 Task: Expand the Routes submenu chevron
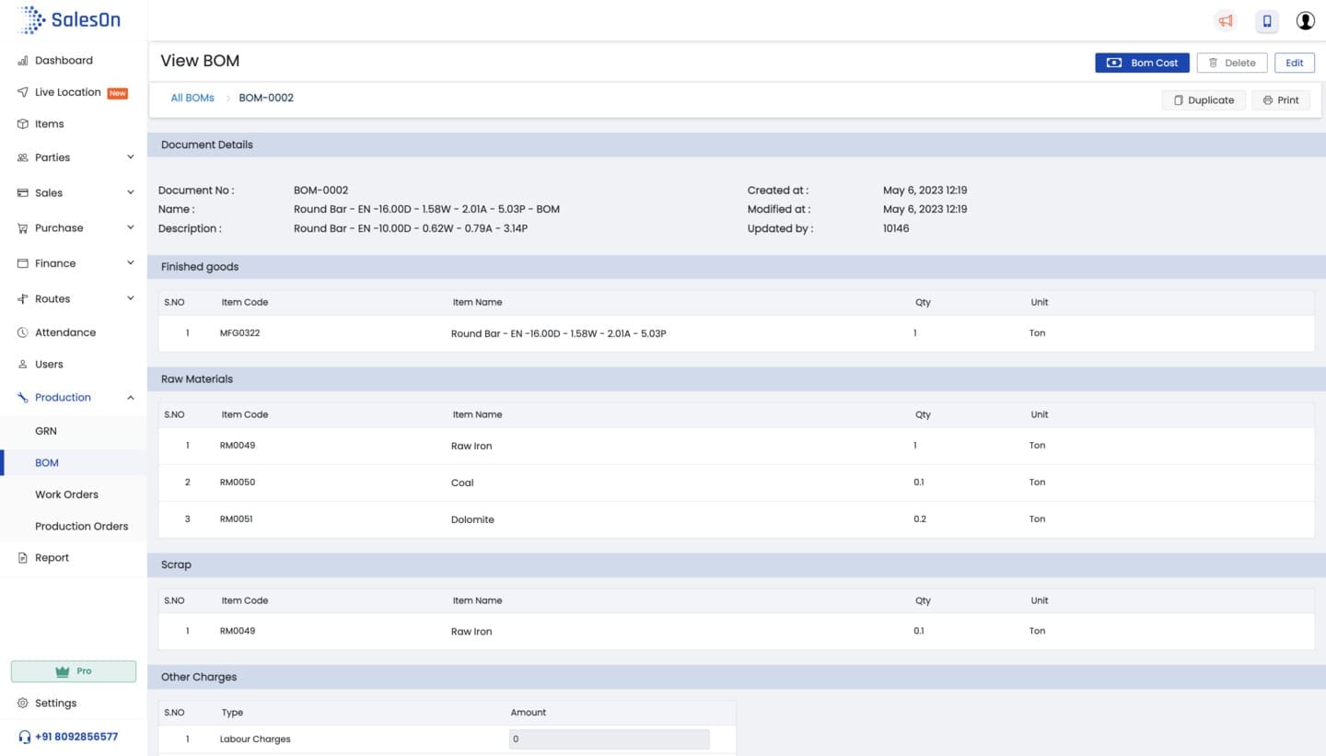(x=131, y=298)
